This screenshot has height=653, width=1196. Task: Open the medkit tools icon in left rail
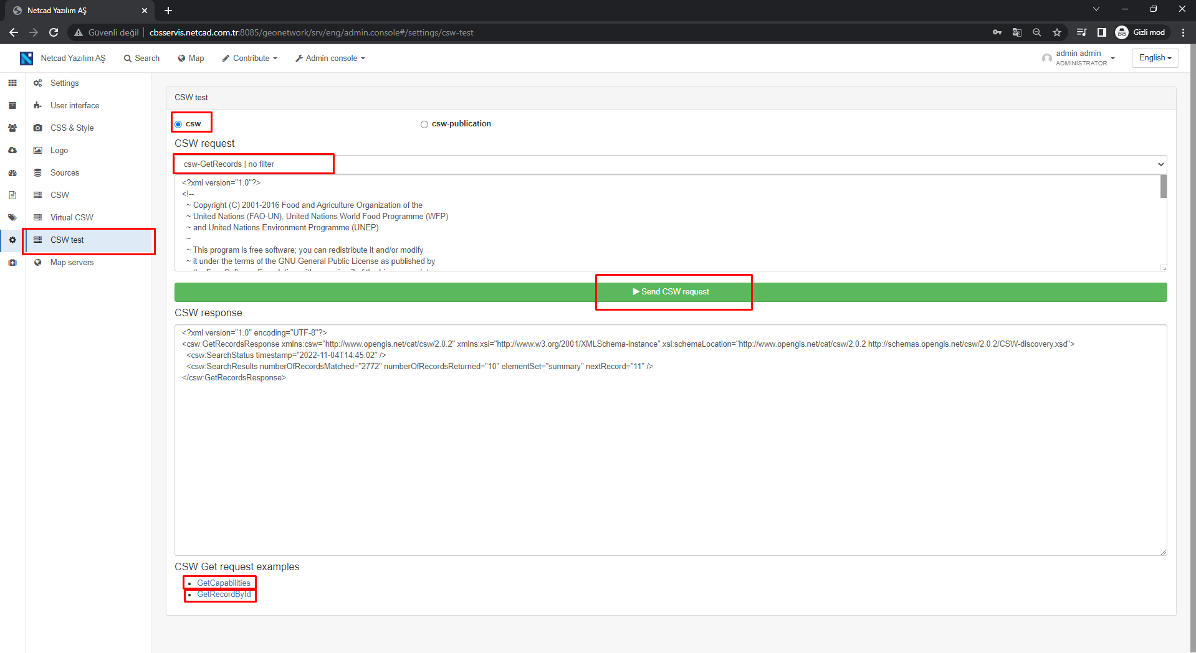(12, 262)
